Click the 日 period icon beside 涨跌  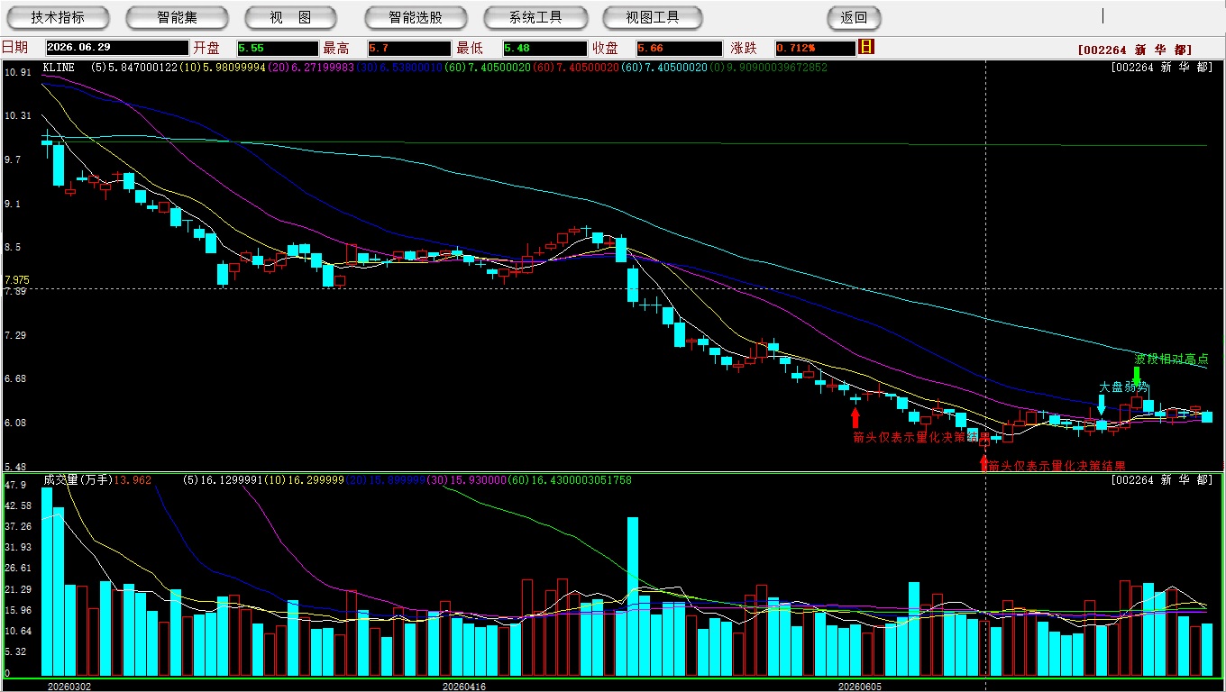[x=866, y=47]
